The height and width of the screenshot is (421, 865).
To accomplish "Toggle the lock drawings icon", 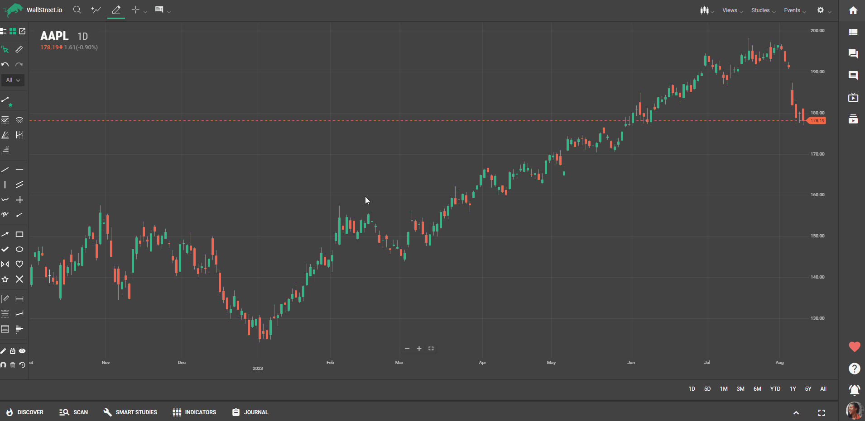I will [13, 351].
